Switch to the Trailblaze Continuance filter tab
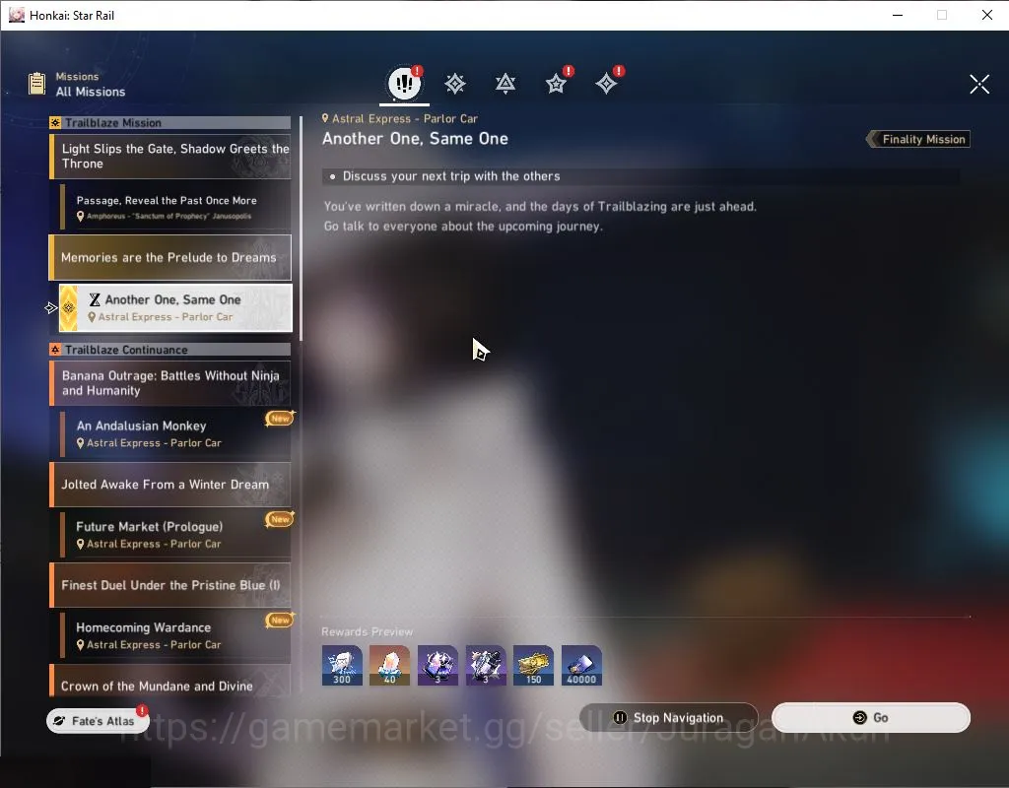 pyautogui.click(x=505, y=84)
